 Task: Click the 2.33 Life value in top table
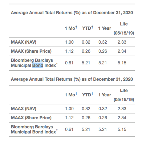122,42
